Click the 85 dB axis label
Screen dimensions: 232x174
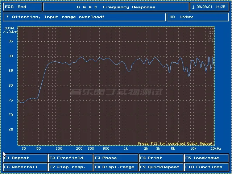pyautogui.click(x=11, y=71)
